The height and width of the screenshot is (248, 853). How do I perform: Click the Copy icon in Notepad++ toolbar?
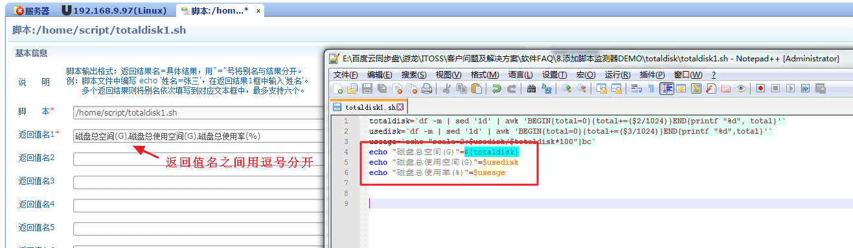tap(461, 88)
